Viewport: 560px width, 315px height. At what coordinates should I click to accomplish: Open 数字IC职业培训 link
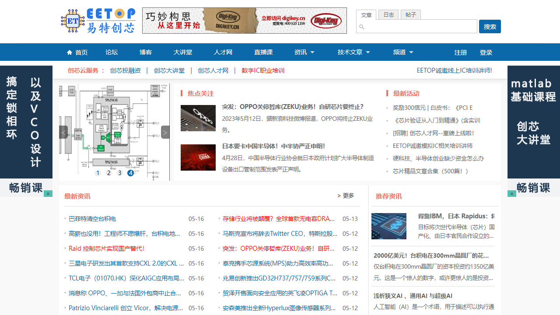[263, 70]
